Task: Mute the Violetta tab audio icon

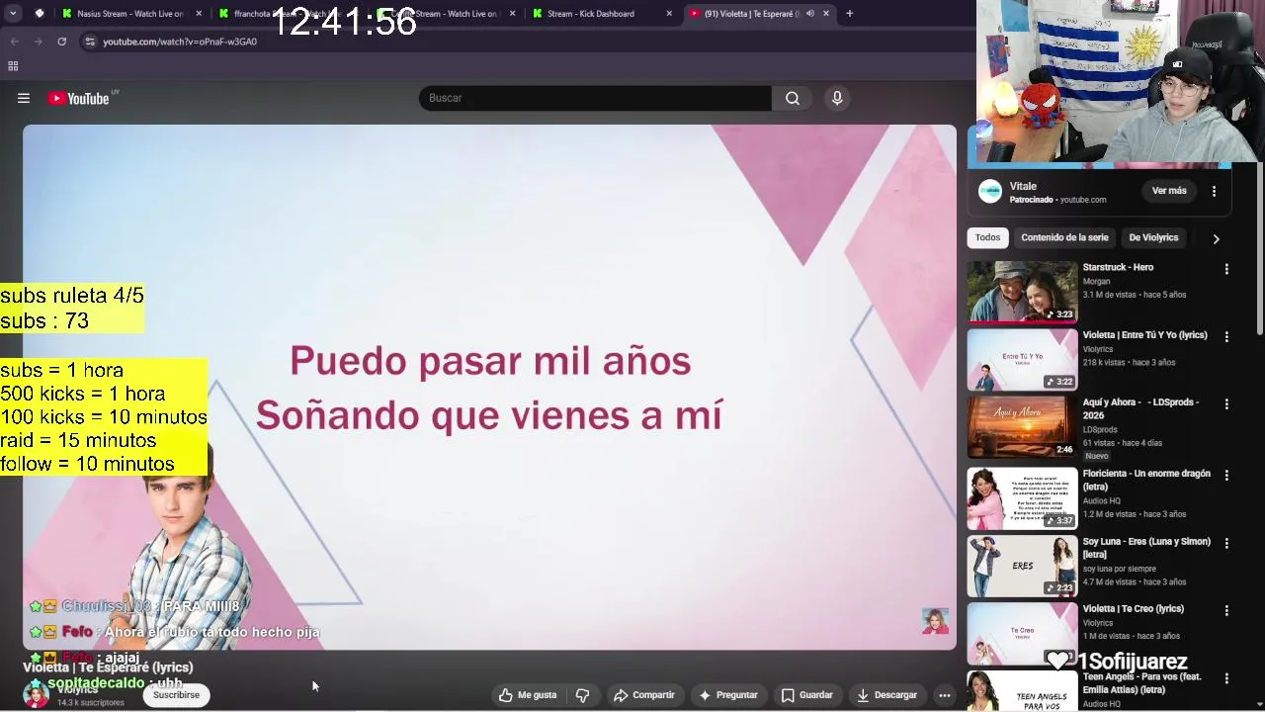Action: [810, 14]
